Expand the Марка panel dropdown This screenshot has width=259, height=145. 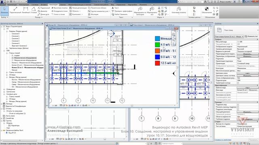[160, 17]
